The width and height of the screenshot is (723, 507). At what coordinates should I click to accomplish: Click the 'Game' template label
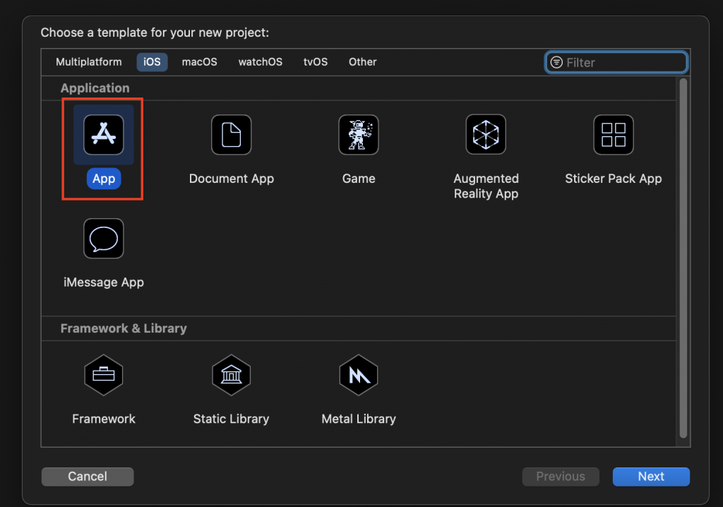click(x=359, y=179)
